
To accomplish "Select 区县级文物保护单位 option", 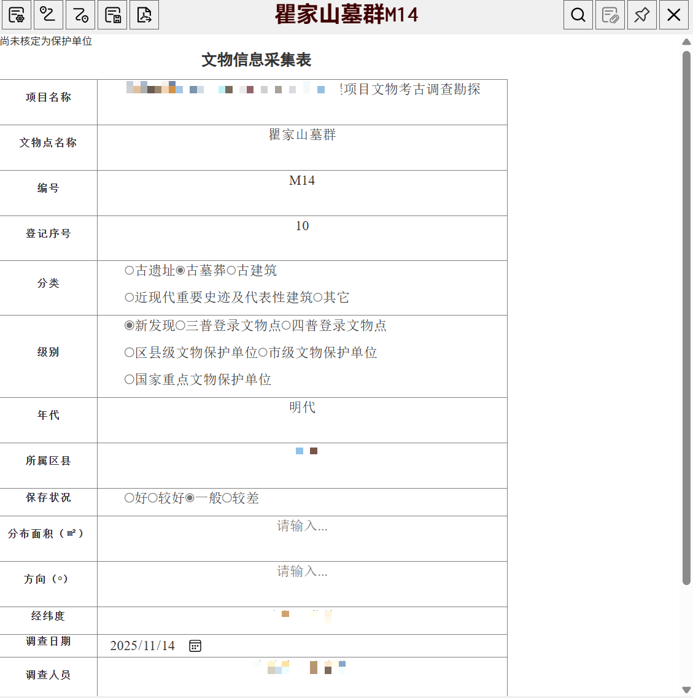I will coord(129,353).
